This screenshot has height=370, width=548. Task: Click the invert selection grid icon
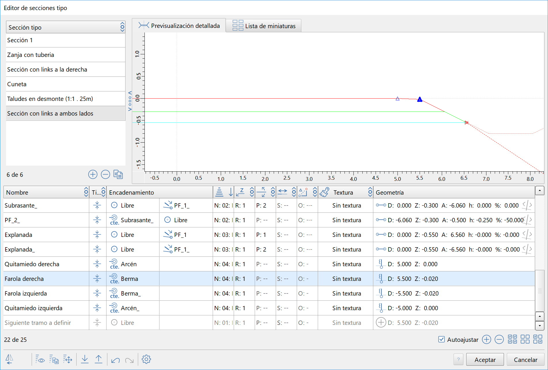(538, 339)
